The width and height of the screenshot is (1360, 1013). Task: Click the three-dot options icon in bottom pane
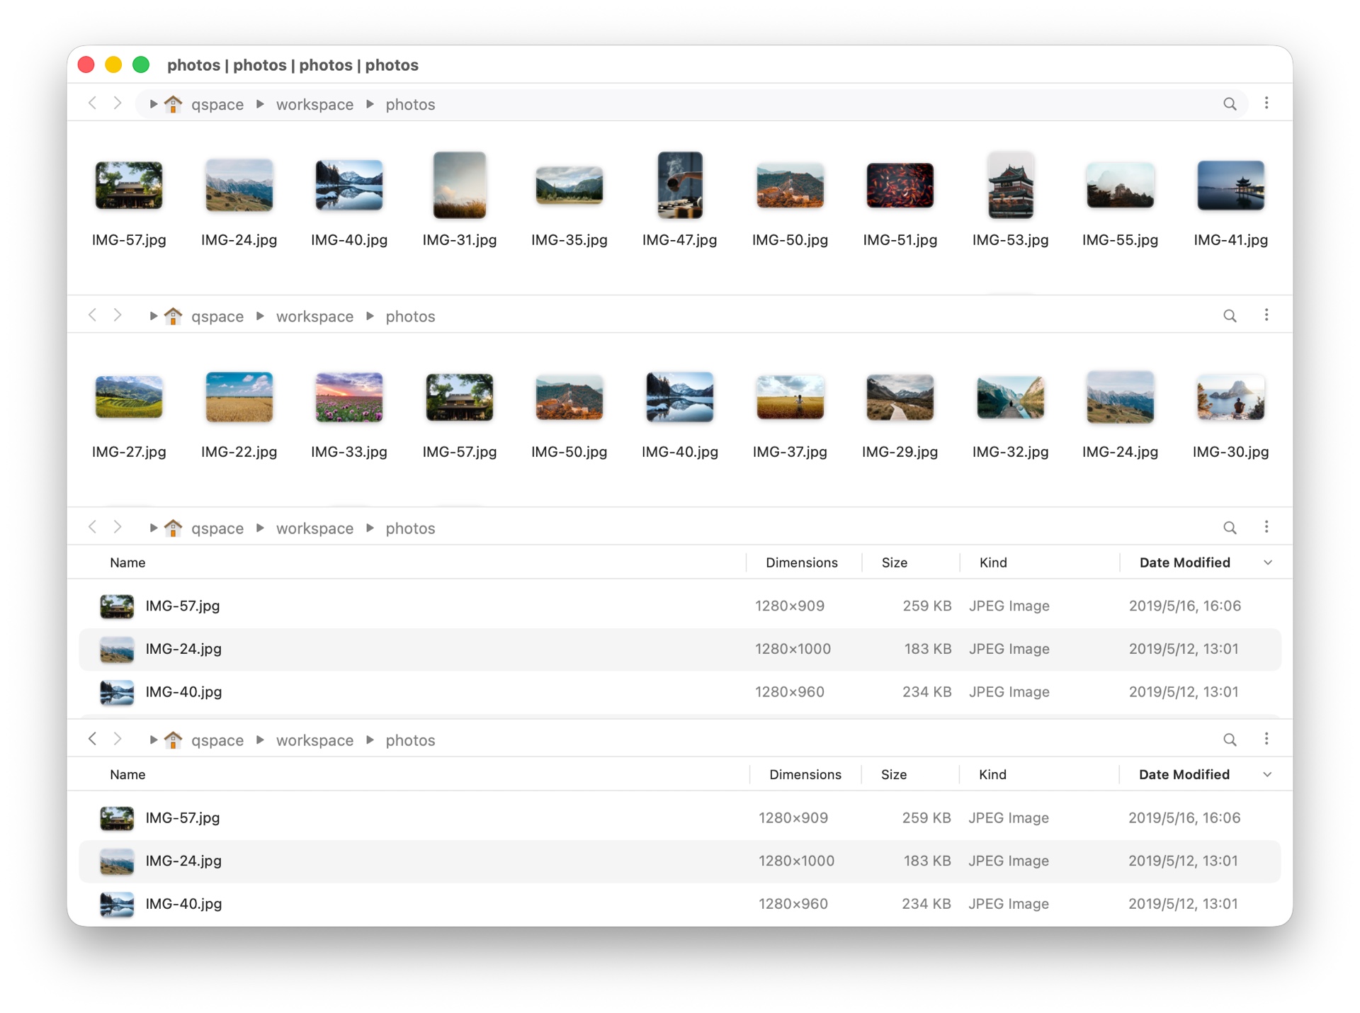tap(1267, 739)
